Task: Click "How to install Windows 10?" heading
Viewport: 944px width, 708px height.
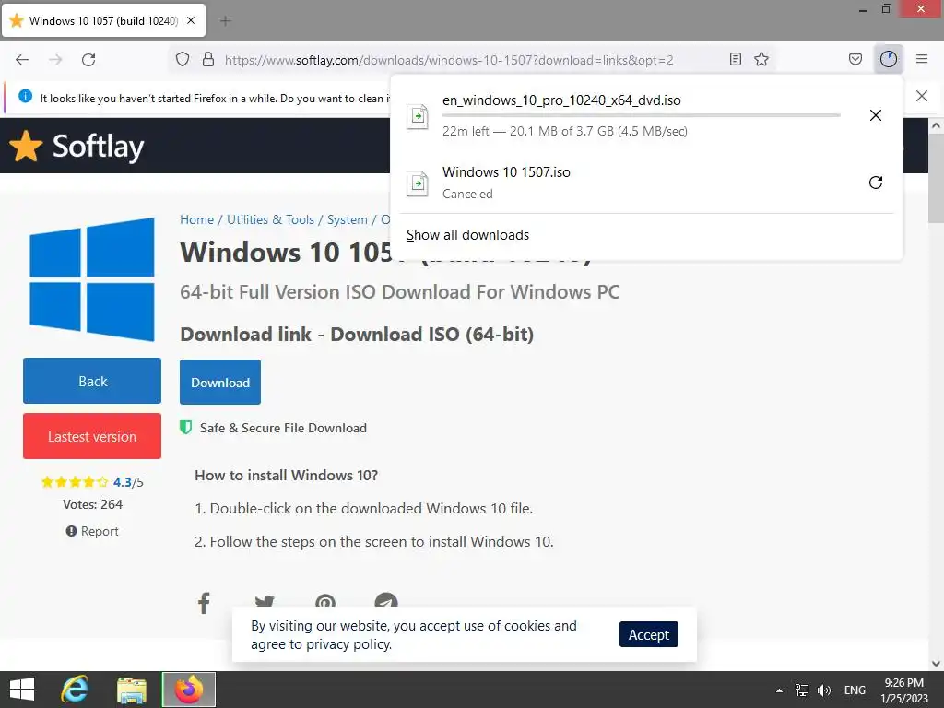Action: point(286,476)
